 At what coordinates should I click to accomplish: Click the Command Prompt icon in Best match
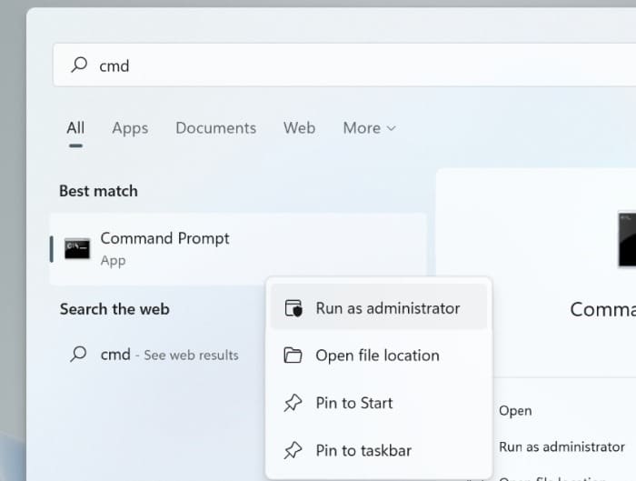tap(77, 248)
